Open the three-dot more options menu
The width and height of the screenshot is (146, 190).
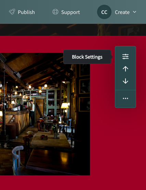pos(125,98)
